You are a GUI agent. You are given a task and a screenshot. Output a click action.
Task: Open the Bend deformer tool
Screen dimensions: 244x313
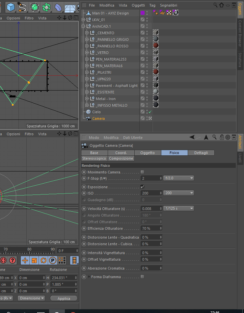(x=58, y=7)
